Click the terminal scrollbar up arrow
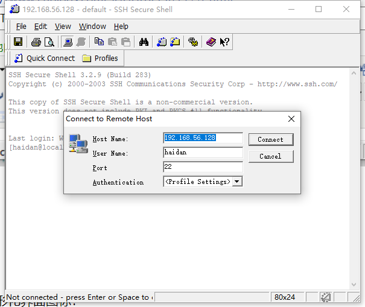Screen dimensions: 365x307 pos(354,74)
